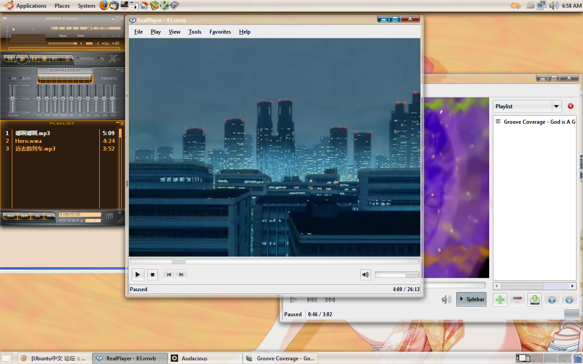
Task: Close the sidebar with the red X icon
Action: 571,106
